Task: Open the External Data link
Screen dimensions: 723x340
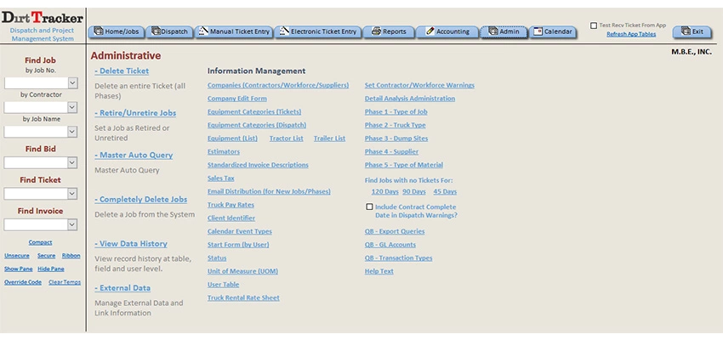Action: point(122,288)
